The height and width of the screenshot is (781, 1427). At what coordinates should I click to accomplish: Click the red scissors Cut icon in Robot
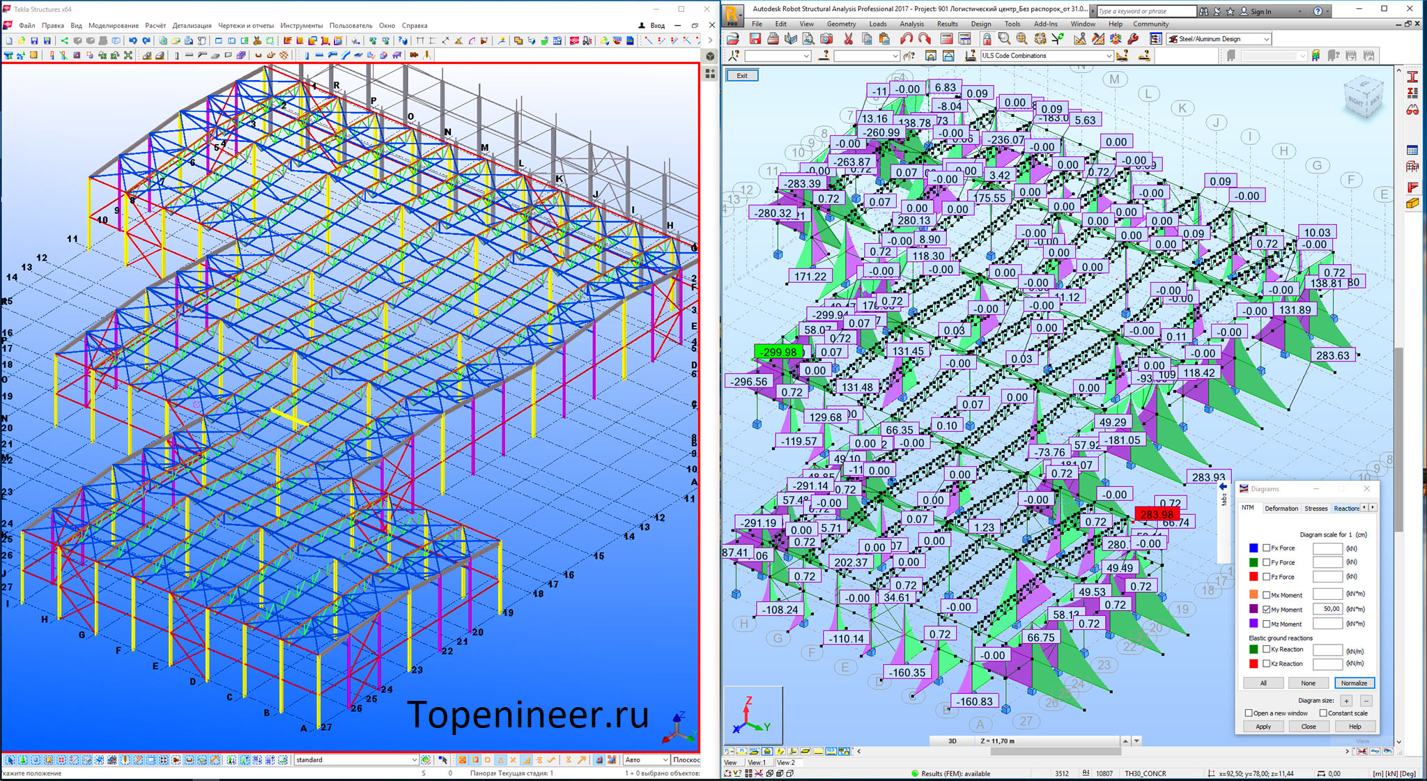tap(848, 39)
